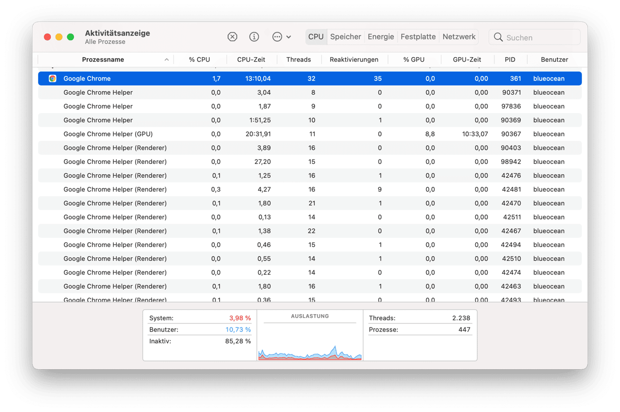The image size is (620, 412).
Task: Click the Benutzer 10,73 % value
Action: [238, 330]
